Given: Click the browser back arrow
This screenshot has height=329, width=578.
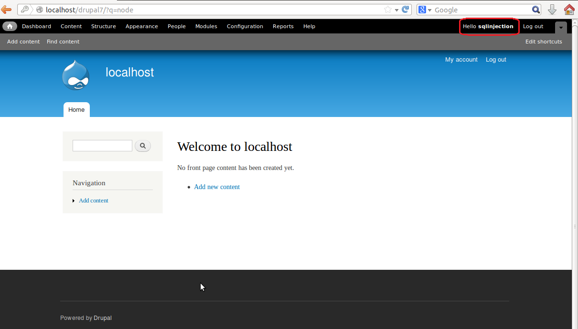Looking at the screenshot, I should point(6,10).
